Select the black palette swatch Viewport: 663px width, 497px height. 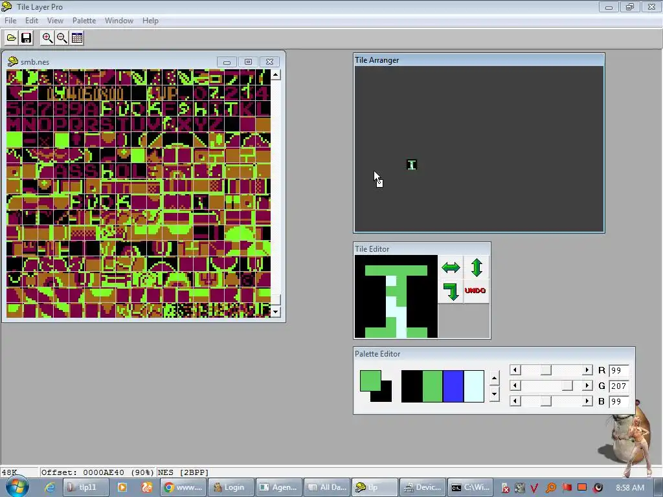[x=411, y=386]
